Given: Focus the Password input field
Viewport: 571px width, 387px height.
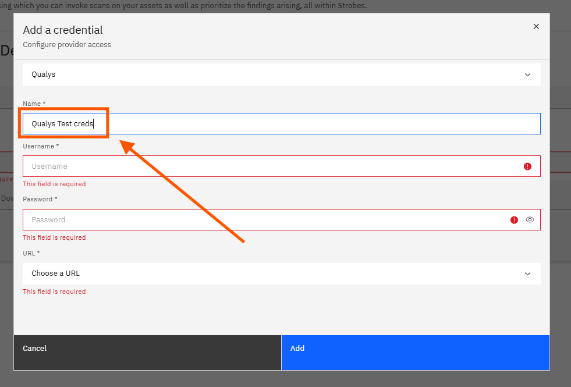Looking at the screenshot, I should click(282, 220).
